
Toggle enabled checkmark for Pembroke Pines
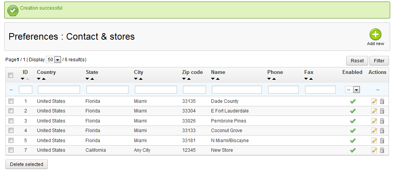tap(353, 121)
